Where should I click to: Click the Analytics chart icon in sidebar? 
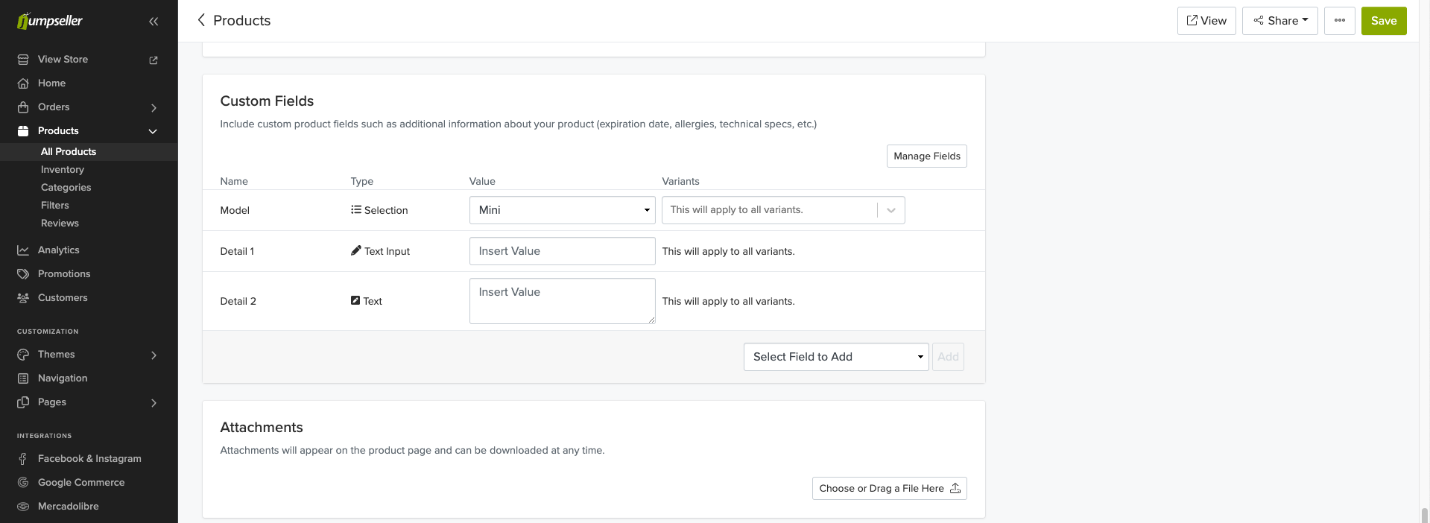coord(23,250)
